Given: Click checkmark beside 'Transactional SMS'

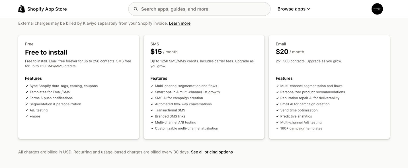Looking at the screenshot, I should 152,110.
